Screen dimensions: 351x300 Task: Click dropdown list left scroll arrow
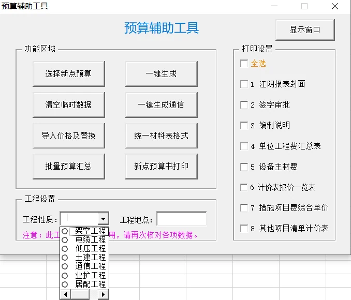(66, 294)
